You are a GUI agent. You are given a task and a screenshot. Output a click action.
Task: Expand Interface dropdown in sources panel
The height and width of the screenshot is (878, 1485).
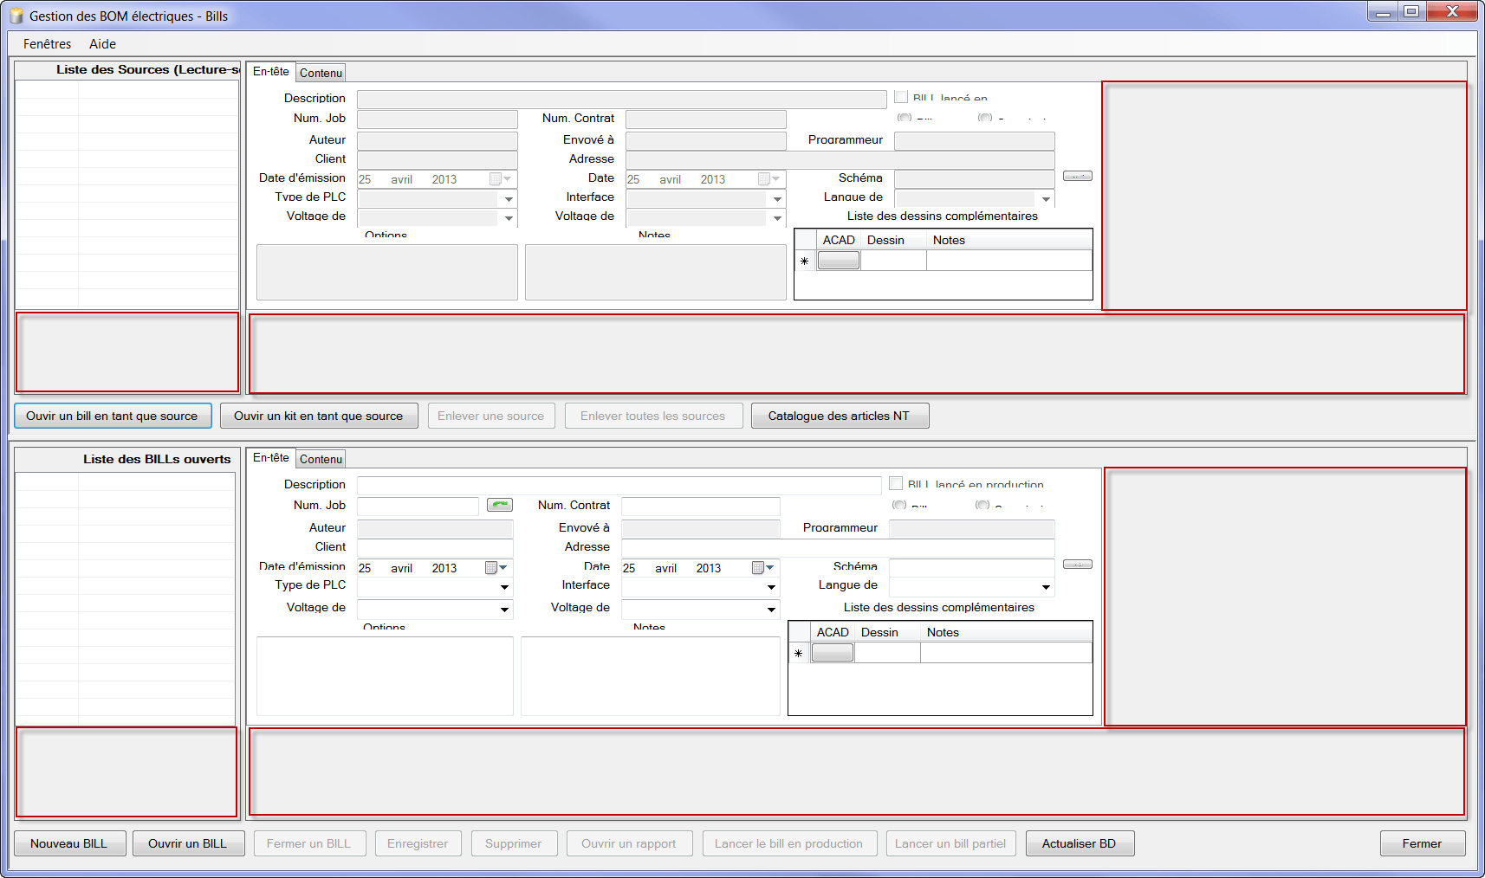[x=777, y=199]
